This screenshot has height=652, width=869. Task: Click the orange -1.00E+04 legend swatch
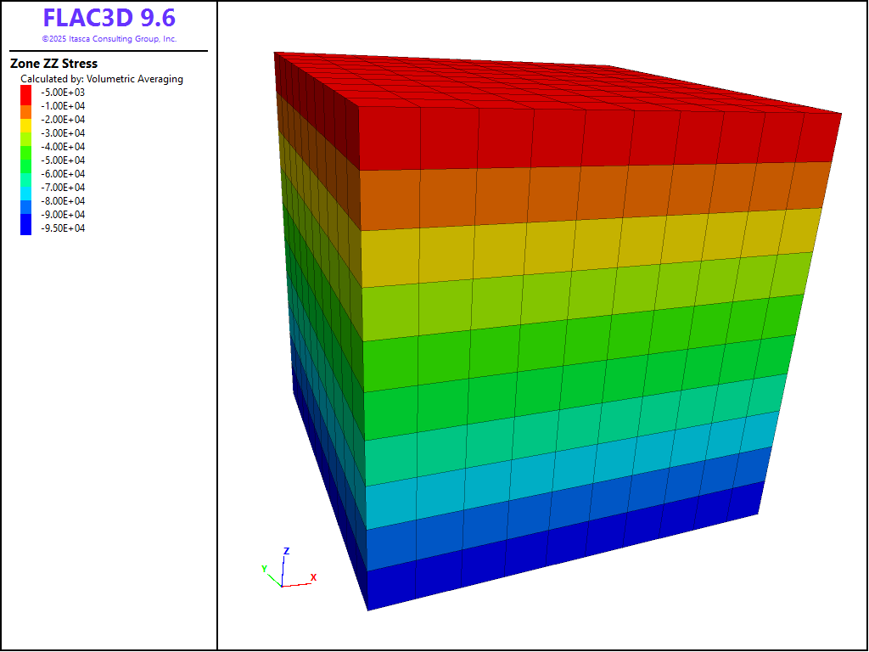click(25, 106)
